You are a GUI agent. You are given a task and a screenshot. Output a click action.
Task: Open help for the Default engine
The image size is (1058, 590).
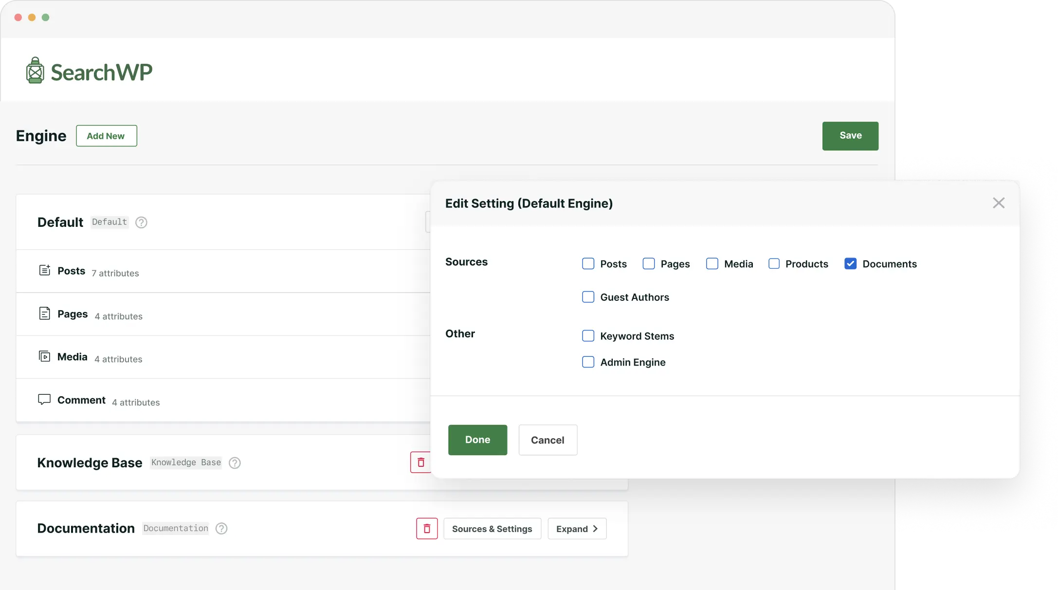[x=141, y=222]
